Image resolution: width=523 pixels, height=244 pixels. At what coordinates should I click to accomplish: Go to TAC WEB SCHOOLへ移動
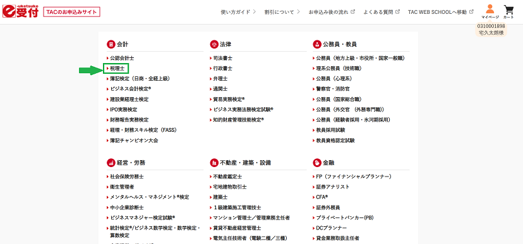click(x=441, y=12)
